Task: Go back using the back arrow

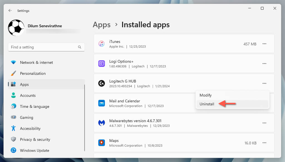Action: click(x=10, y=11)
